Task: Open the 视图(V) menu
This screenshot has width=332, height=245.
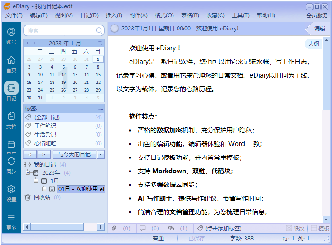Action: [x=63, y=15]
